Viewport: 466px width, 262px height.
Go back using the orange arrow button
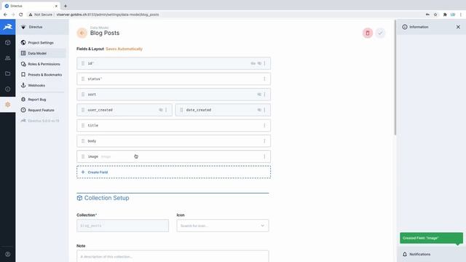[x=82, y=33]
